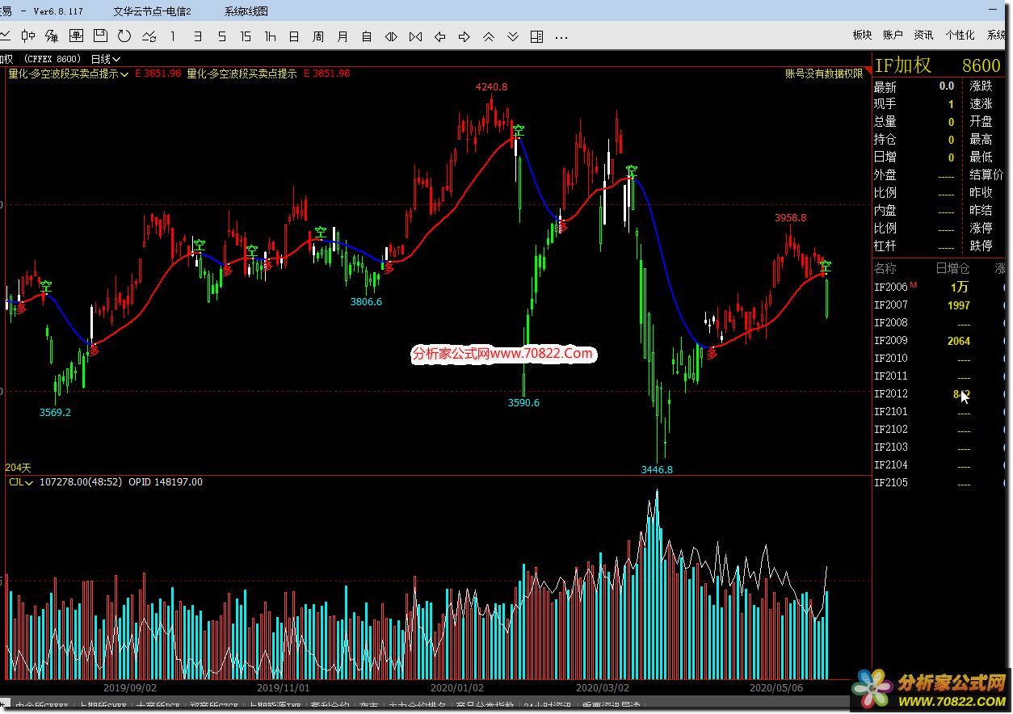Open the 个性化 menu
Screen dimensions: 1013x714
point(959,35)
